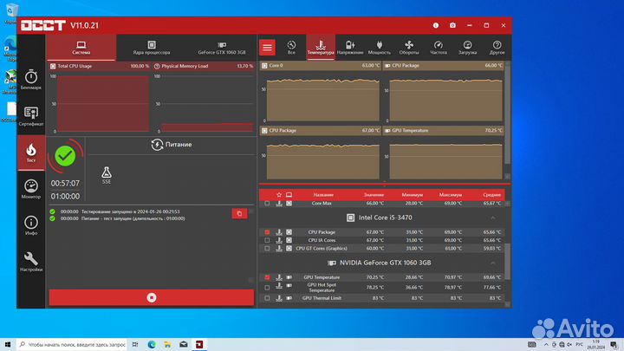Stop the running test with red button
This screenshot has height=351, width=624.
pos(151,297)
